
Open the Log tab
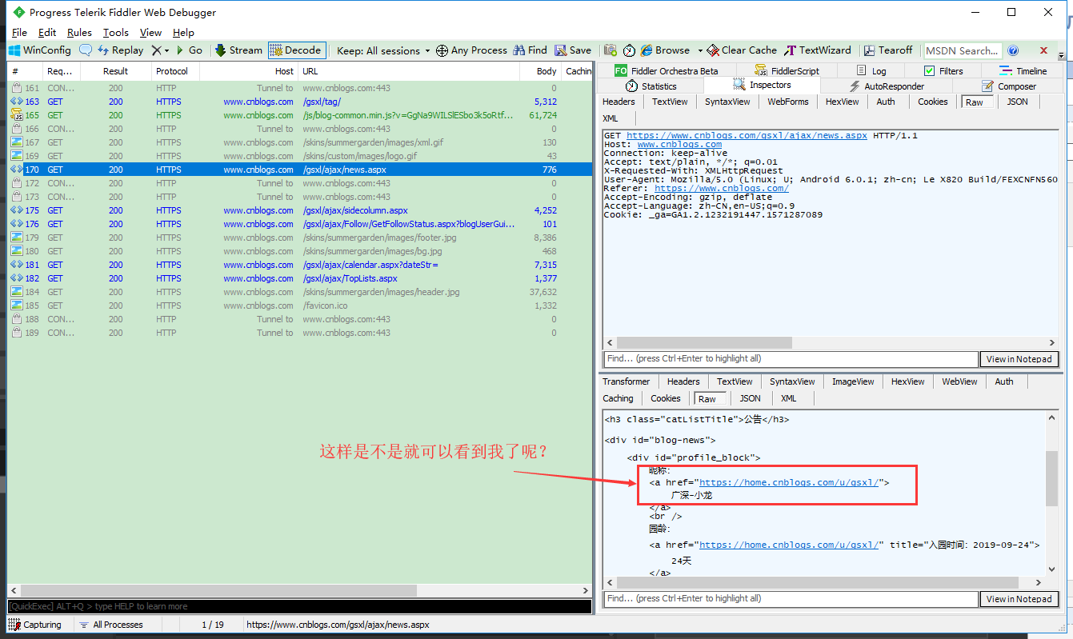871,71
